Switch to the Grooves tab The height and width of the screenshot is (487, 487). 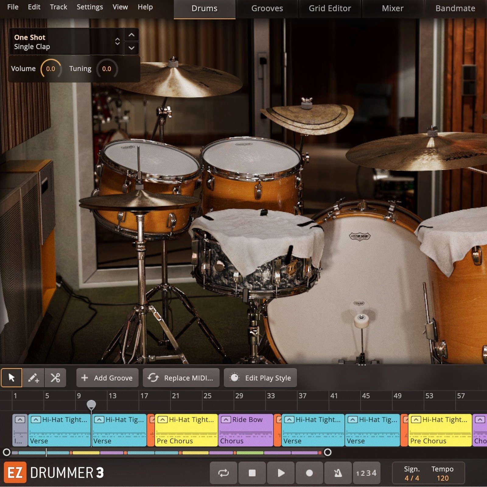tap(267, 9)
